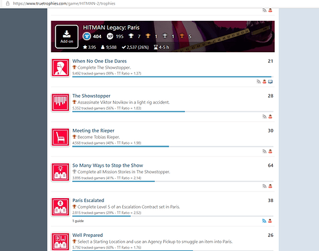Click the gamers count icon beside 9,588
Viewport: 319px width, 251px height.
point(103,48)
